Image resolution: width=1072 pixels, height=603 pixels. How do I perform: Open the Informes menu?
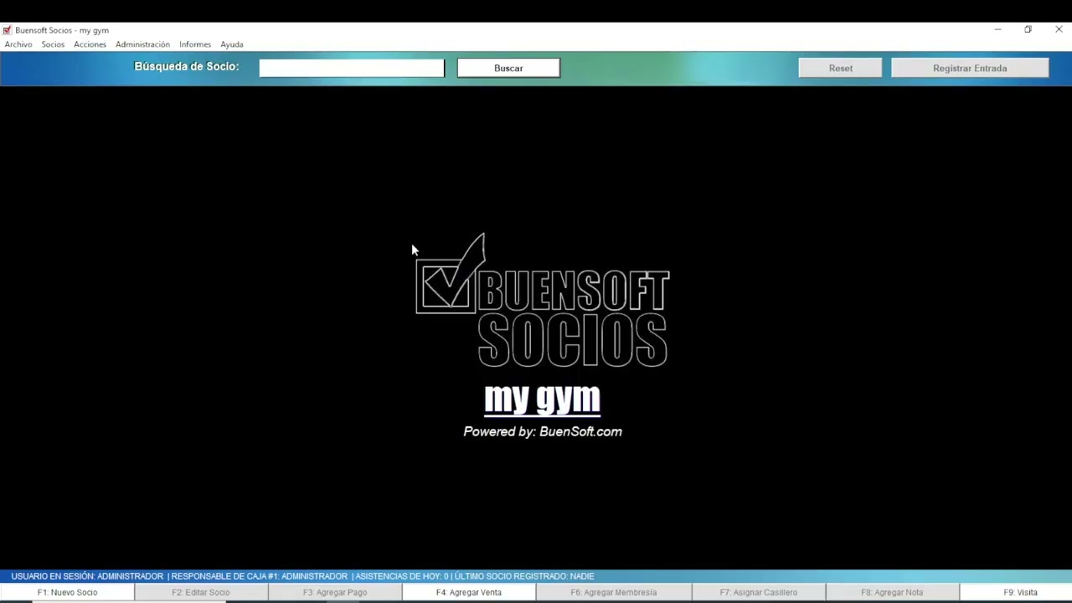(x=195, y=44)
